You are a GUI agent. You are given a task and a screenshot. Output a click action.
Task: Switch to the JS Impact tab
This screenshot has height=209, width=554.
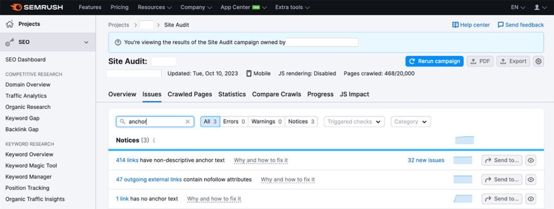[354, 94]
